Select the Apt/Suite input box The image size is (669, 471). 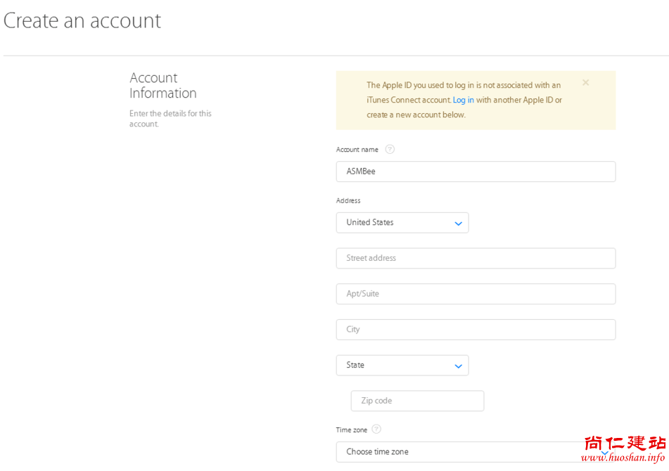pyautogui.click(x=476, y=294)
